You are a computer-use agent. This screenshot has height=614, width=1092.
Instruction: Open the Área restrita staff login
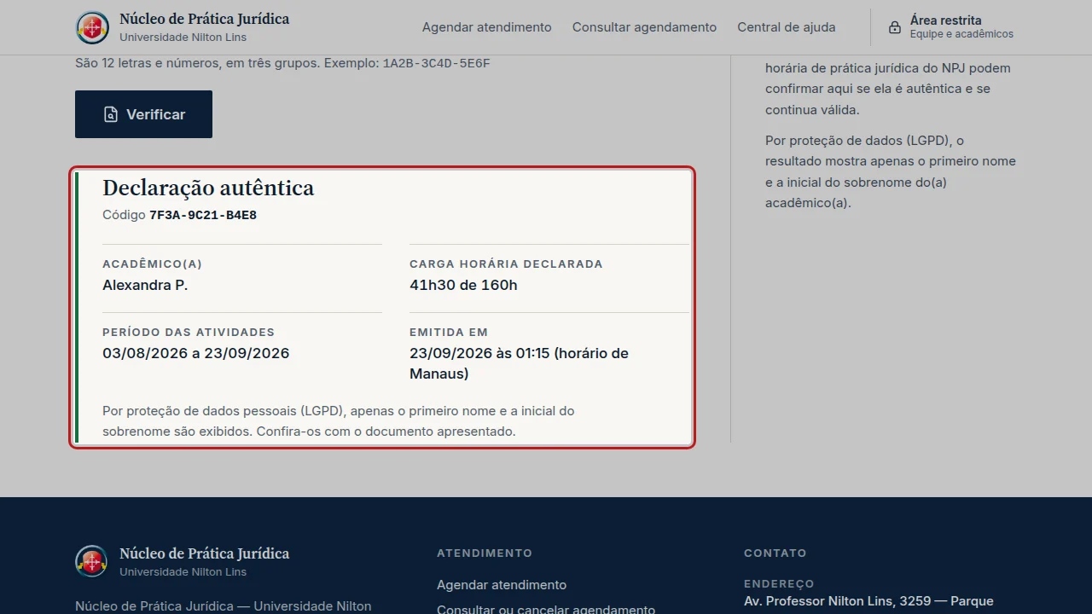(951, 27)
